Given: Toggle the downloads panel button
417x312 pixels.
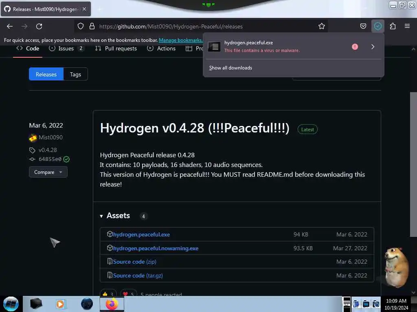Looking at the screenshot, I should (377, 26).
